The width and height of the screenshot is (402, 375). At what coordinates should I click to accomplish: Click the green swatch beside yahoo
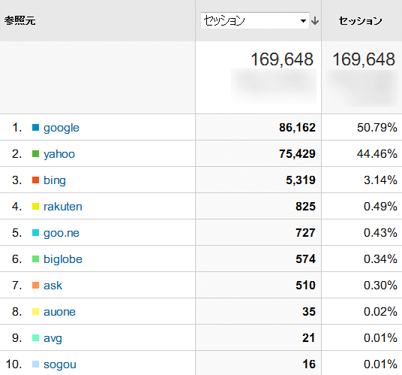tap(36, 154)
